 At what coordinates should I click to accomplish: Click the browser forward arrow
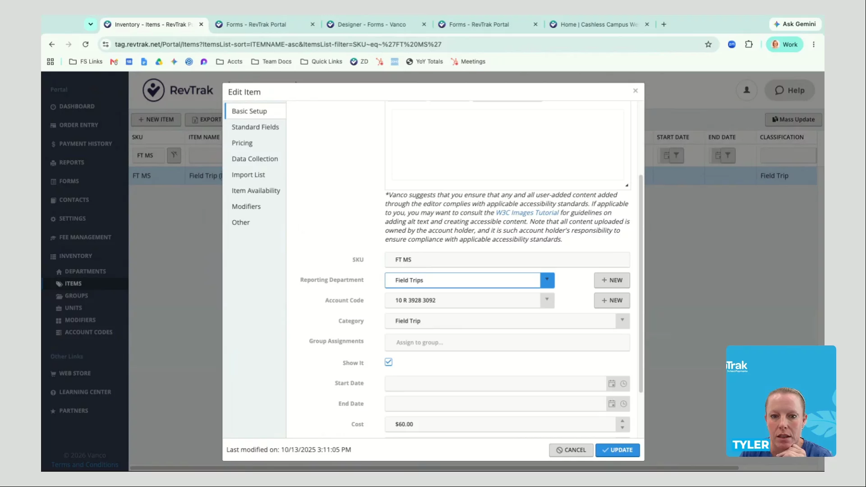pos(69,44)
